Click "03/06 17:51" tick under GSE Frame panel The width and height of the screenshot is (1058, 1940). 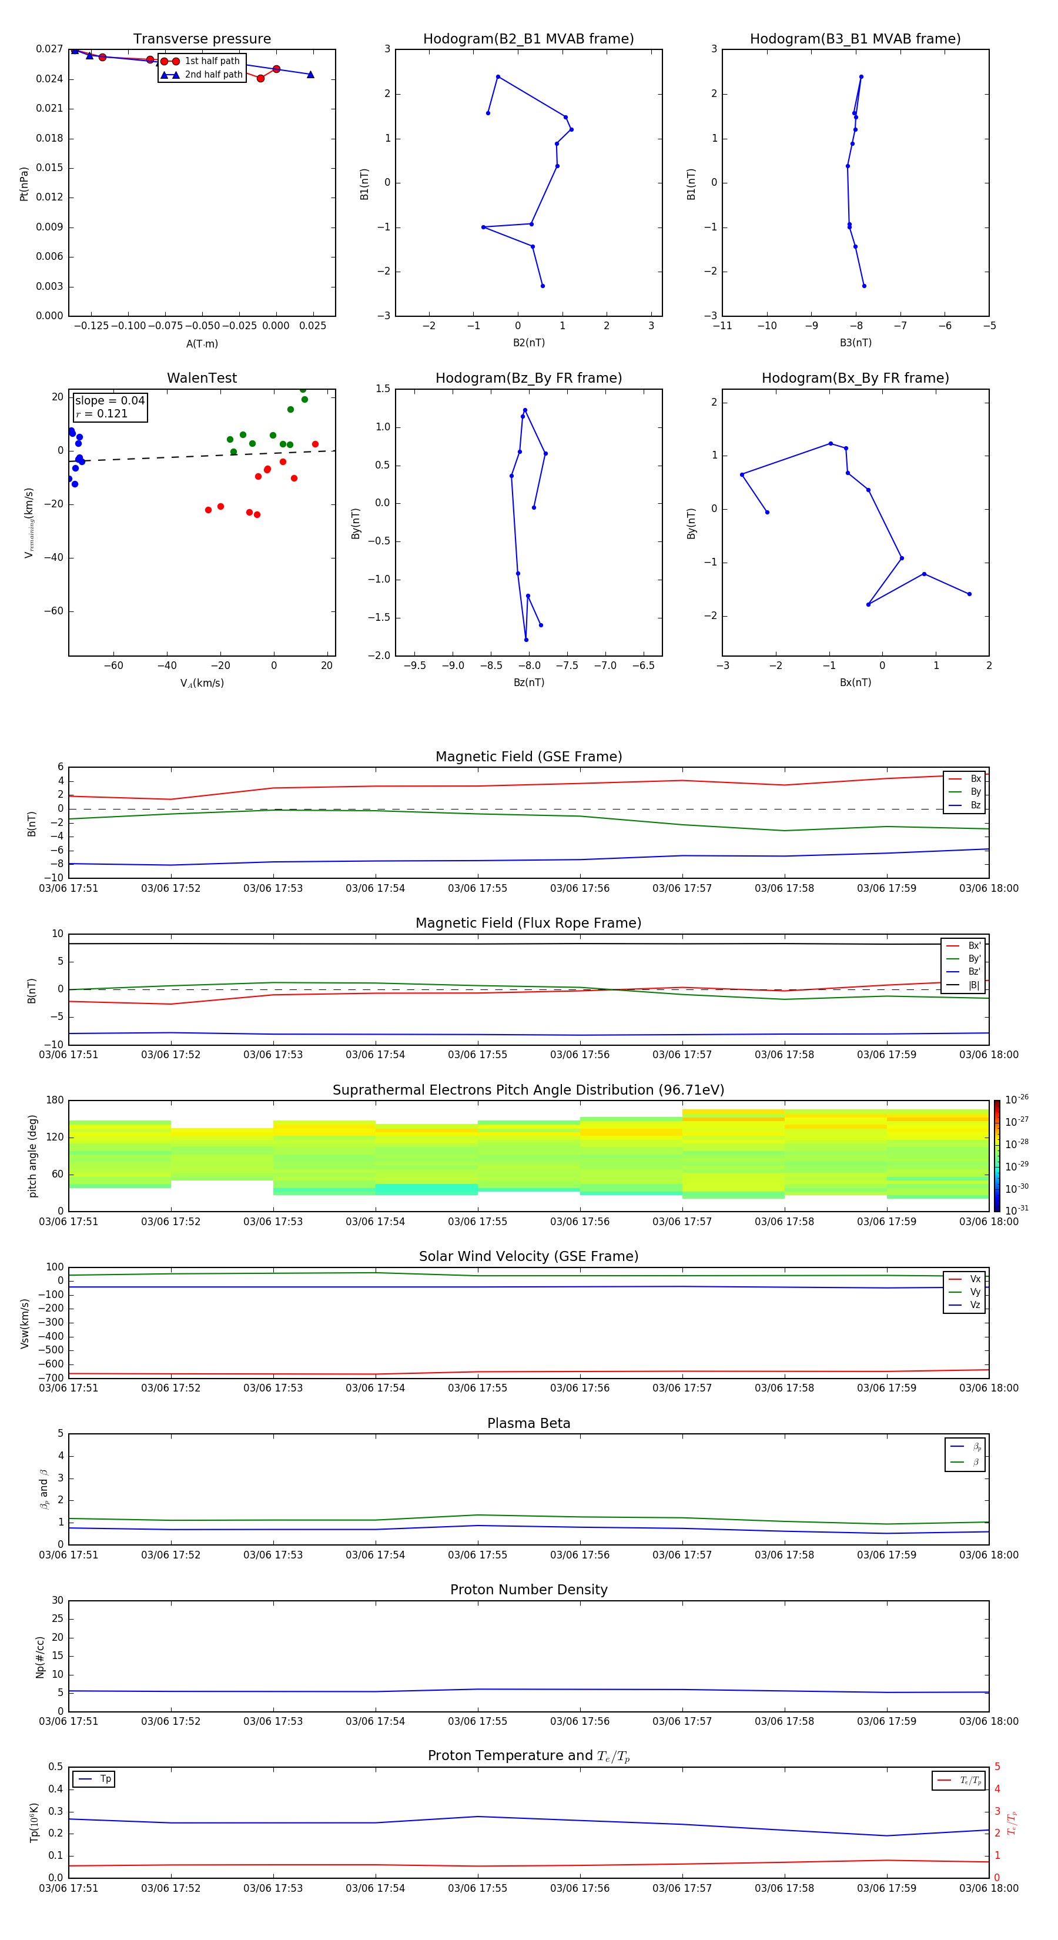69,889
